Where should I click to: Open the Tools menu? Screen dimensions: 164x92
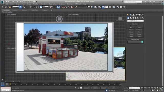point(12,4)
